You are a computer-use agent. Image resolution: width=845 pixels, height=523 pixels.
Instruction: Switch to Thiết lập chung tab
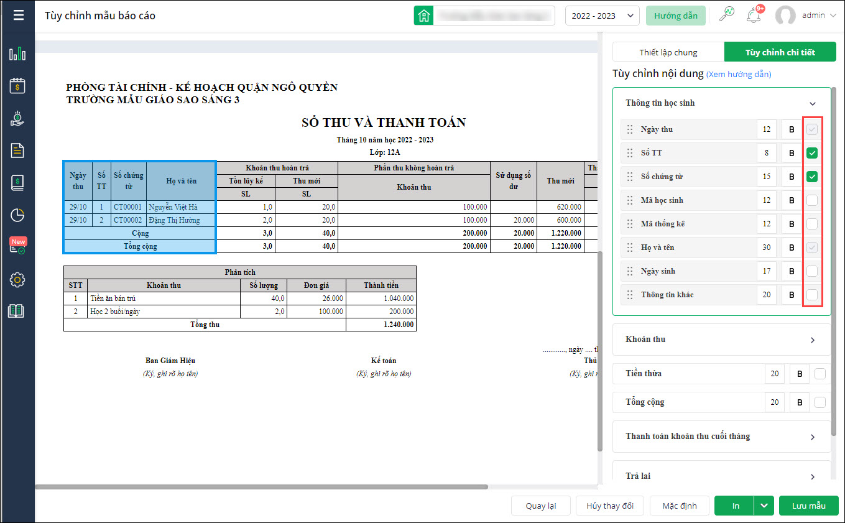point(668,52)
